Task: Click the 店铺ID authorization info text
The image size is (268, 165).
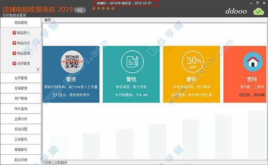Action: pos(124,3)
